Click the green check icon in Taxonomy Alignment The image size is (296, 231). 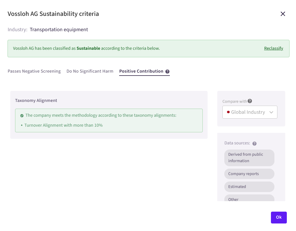(x=22, y=116)
